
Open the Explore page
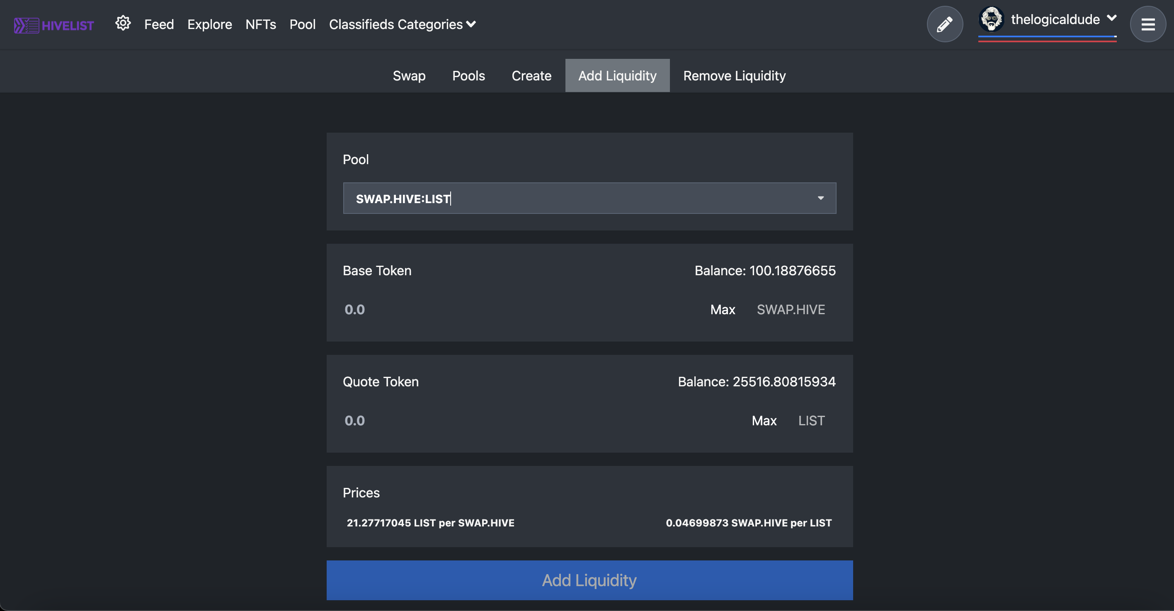point(210,24)
